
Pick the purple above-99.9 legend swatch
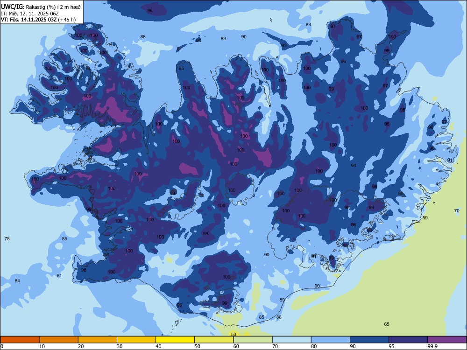click(447, 340)
